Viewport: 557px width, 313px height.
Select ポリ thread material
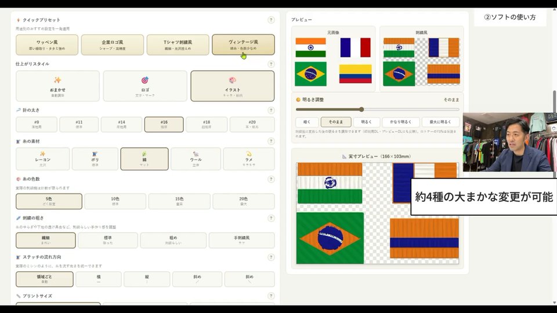tap(95, 159)
